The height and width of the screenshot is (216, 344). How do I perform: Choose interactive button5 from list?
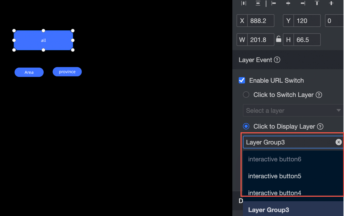coord(293,176)
